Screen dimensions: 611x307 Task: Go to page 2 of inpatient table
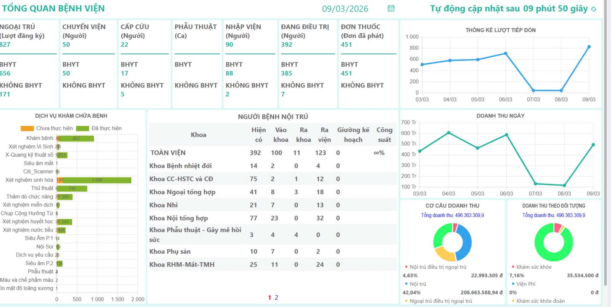(x=276, y=297)
